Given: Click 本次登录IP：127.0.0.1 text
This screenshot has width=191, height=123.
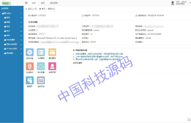Looking at the screenshot, I should pyautogui.click(x=37, y=16).
